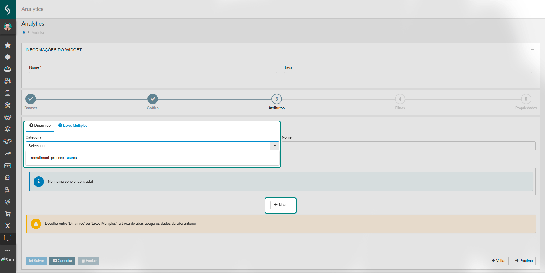Open the target goals module
The height and width of the screenshot is (273, 545).
tap(8, 202)
